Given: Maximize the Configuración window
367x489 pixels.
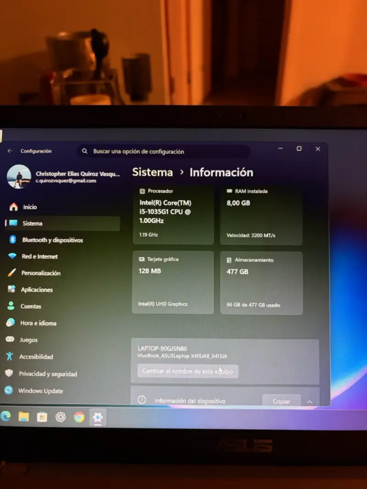Looking at the screenshot, I should pyautogui.click(x=299, y=149).
